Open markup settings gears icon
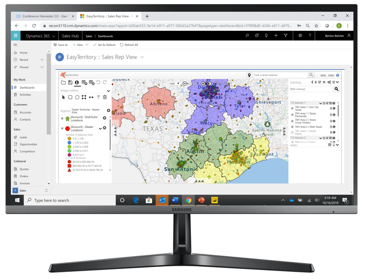 pos(329,82)
